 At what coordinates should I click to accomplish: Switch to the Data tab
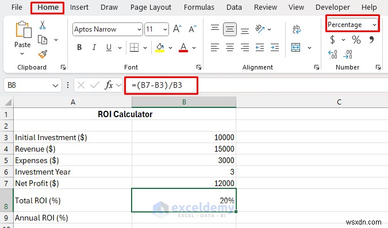click(x=234, y=7)
